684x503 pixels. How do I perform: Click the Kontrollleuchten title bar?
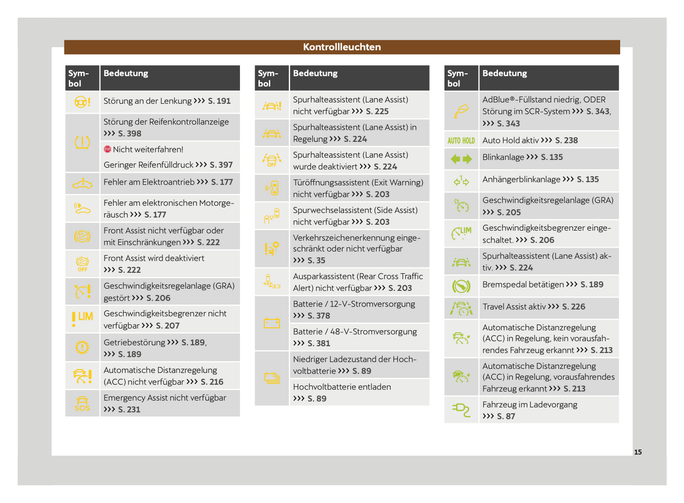(342, 47)
